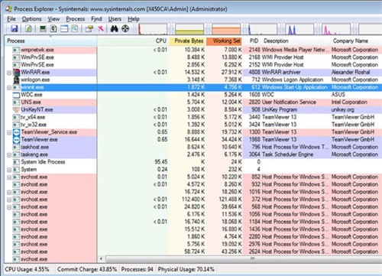Collapse the svchost.exe PID 372 node
Screen dimensions: 382x276
(x=9, y=200)
